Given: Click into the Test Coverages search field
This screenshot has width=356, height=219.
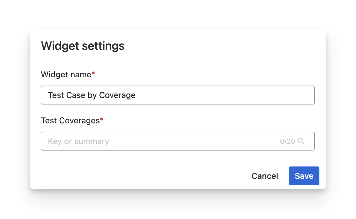Looking at the screenshot, I should tap(177, 141).
